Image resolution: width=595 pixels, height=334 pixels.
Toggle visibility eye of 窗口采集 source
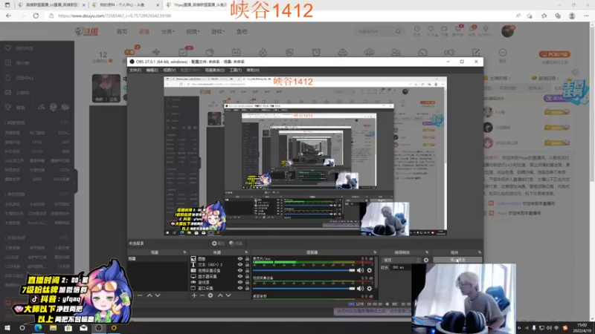(239, 288)
